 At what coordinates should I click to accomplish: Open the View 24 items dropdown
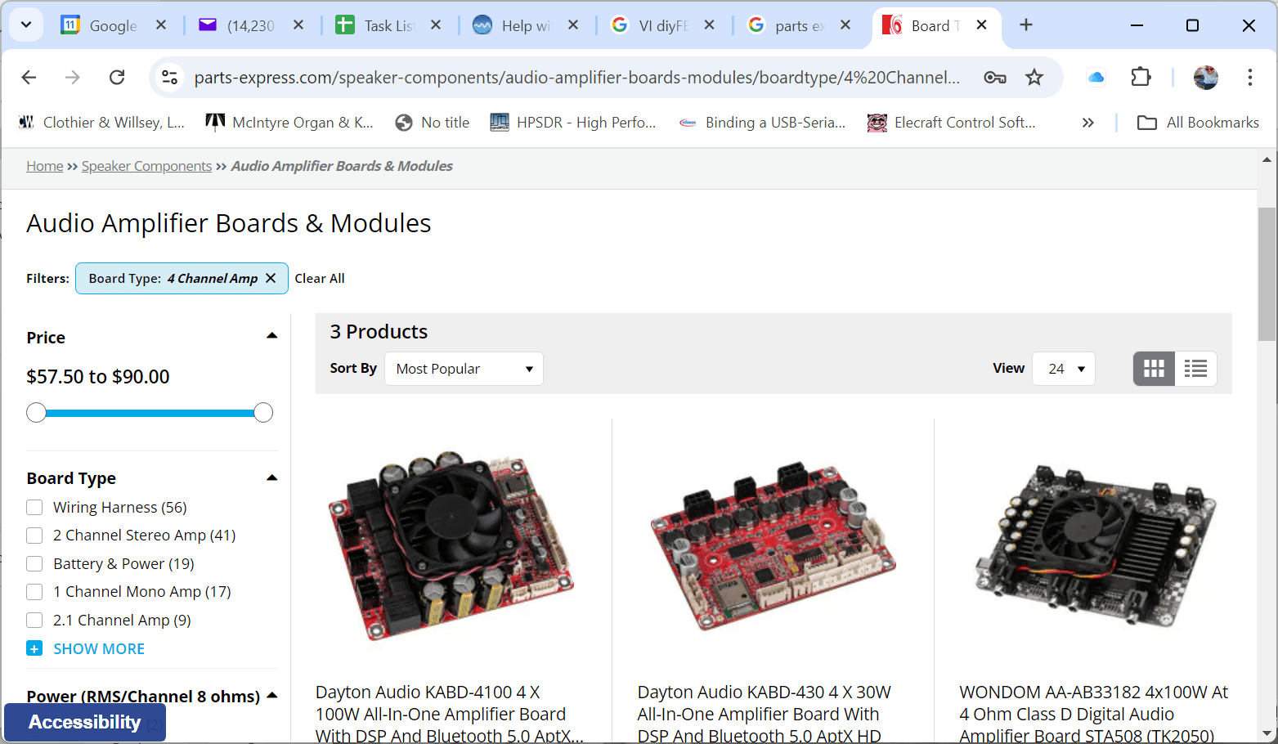pos(1064,369)
